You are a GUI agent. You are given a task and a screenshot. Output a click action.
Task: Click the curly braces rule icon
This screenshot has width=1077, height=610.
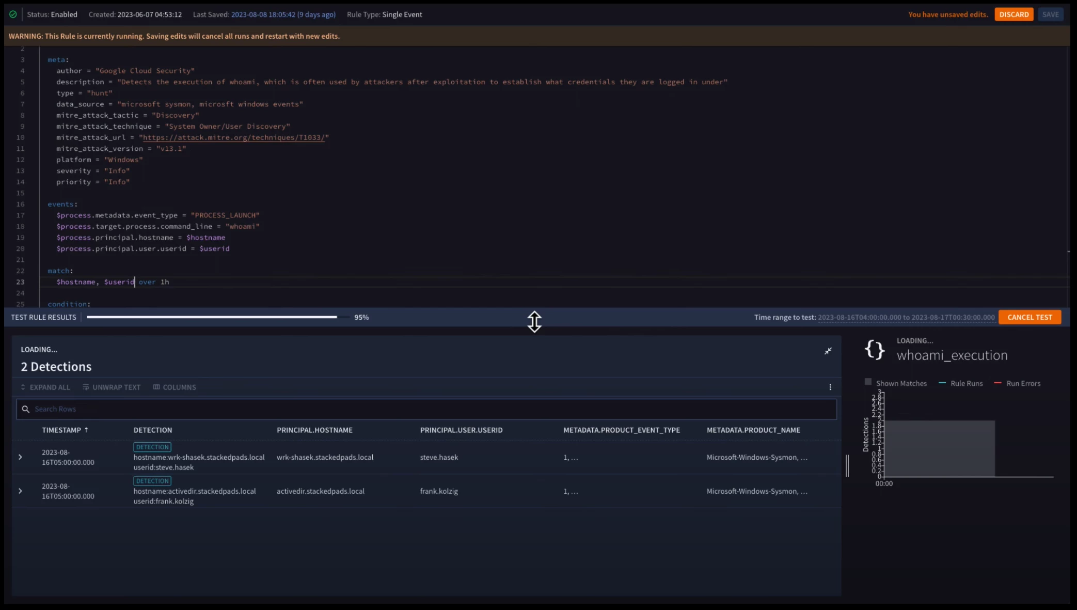(875, 350)
